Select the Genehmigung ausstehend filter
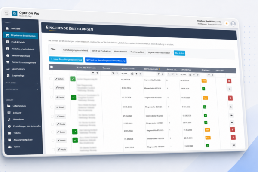Viewport: 258px width, 172px height. click(76, 50)
